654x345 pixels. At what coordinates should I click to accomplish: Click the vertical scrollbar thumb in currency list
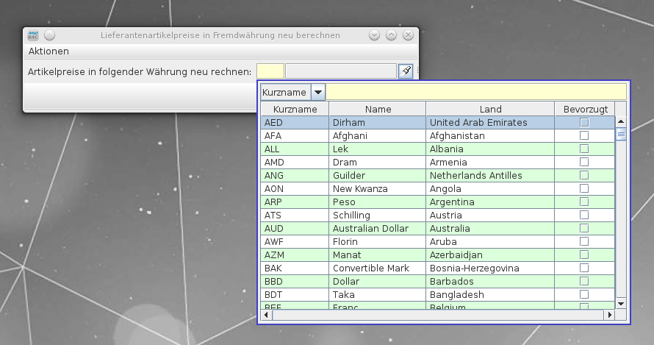point(621,134)
